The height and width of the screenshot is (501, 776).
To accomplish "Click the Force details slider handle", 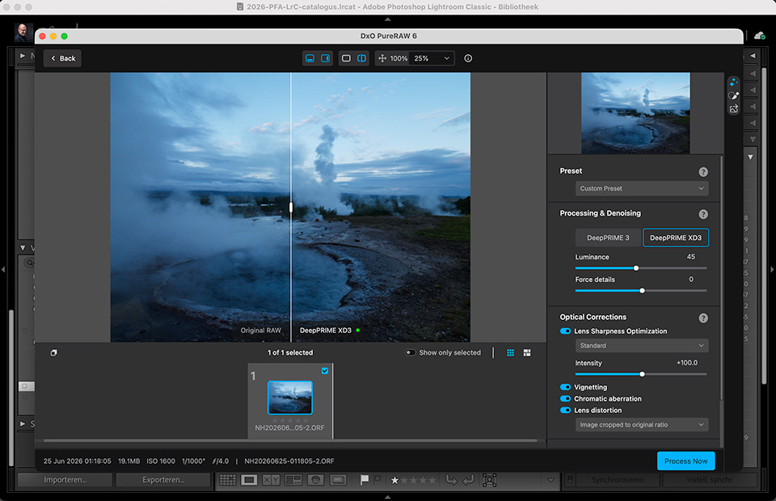I will (642, 291).
